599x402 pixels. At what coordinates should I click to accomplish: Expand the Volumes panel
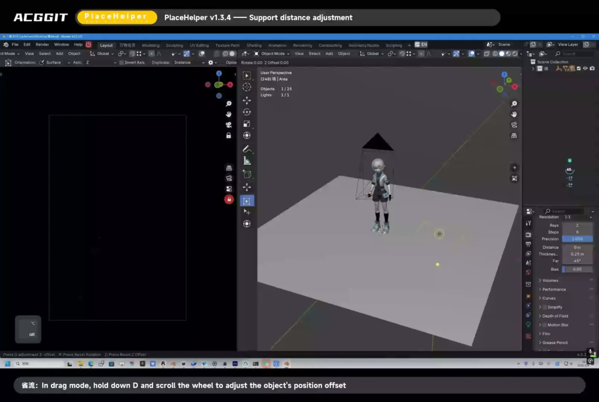[x=550, y=280]
